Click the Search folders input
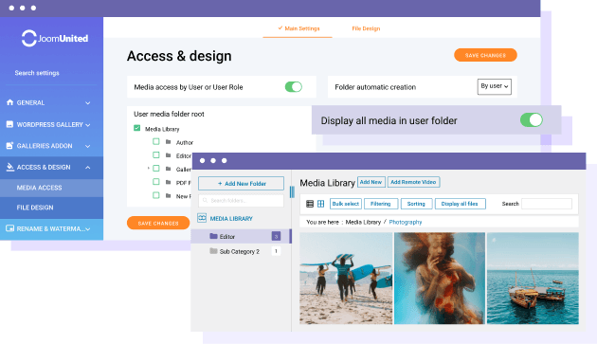The image size is (597, 344). pos(241,200)
